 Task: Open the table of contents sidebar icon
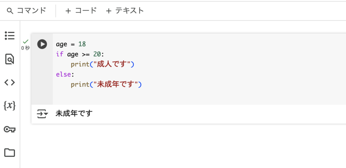click(10, 35)
